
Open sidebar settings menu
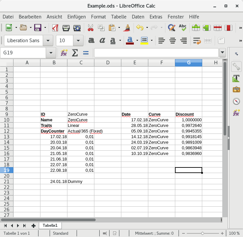coord(236,54)
